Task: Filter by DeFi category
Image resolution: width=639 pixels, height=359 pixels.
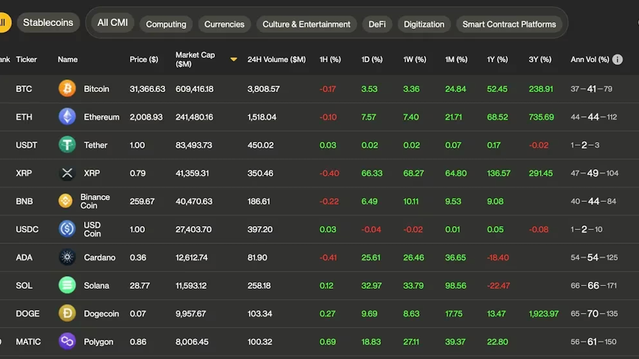Action: [377, 24]
